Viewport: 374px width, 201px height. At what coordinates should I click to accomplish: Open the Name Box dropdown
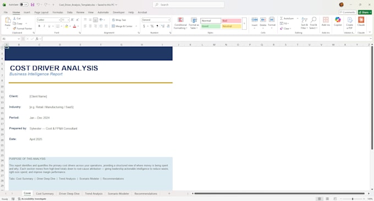point(19,38)
